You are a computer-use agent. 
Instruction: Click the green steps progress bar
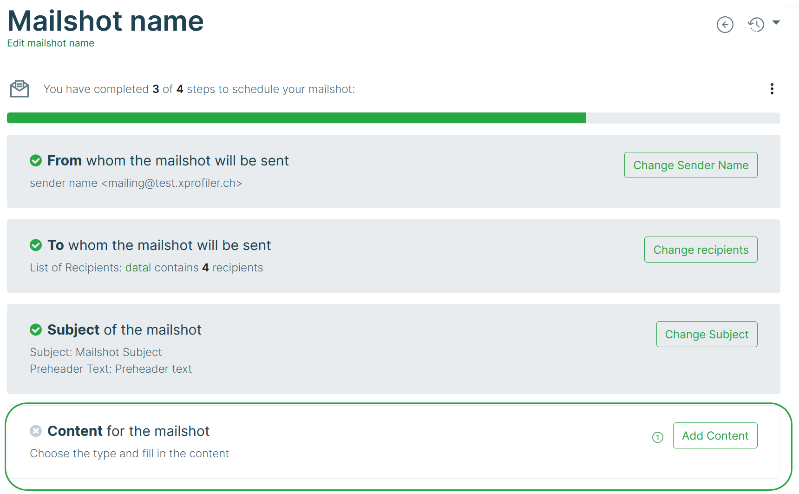[296, 118]
